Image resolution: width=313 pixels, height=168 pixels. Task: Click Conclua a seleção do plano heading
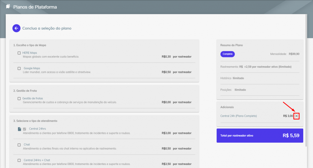[x=47, y=28]
